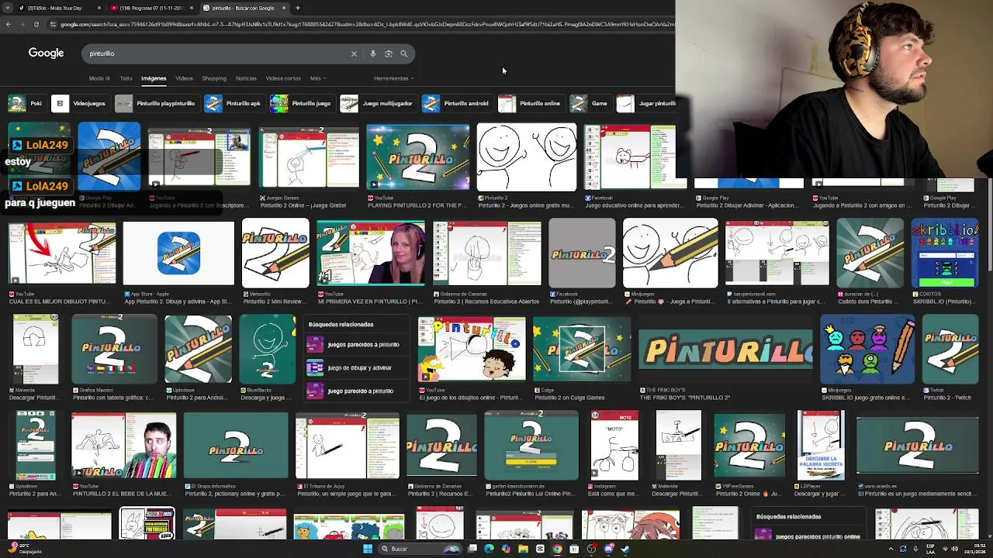
Task: Filter images by the Pinturillo apk chip
Action: coord(233,103)
